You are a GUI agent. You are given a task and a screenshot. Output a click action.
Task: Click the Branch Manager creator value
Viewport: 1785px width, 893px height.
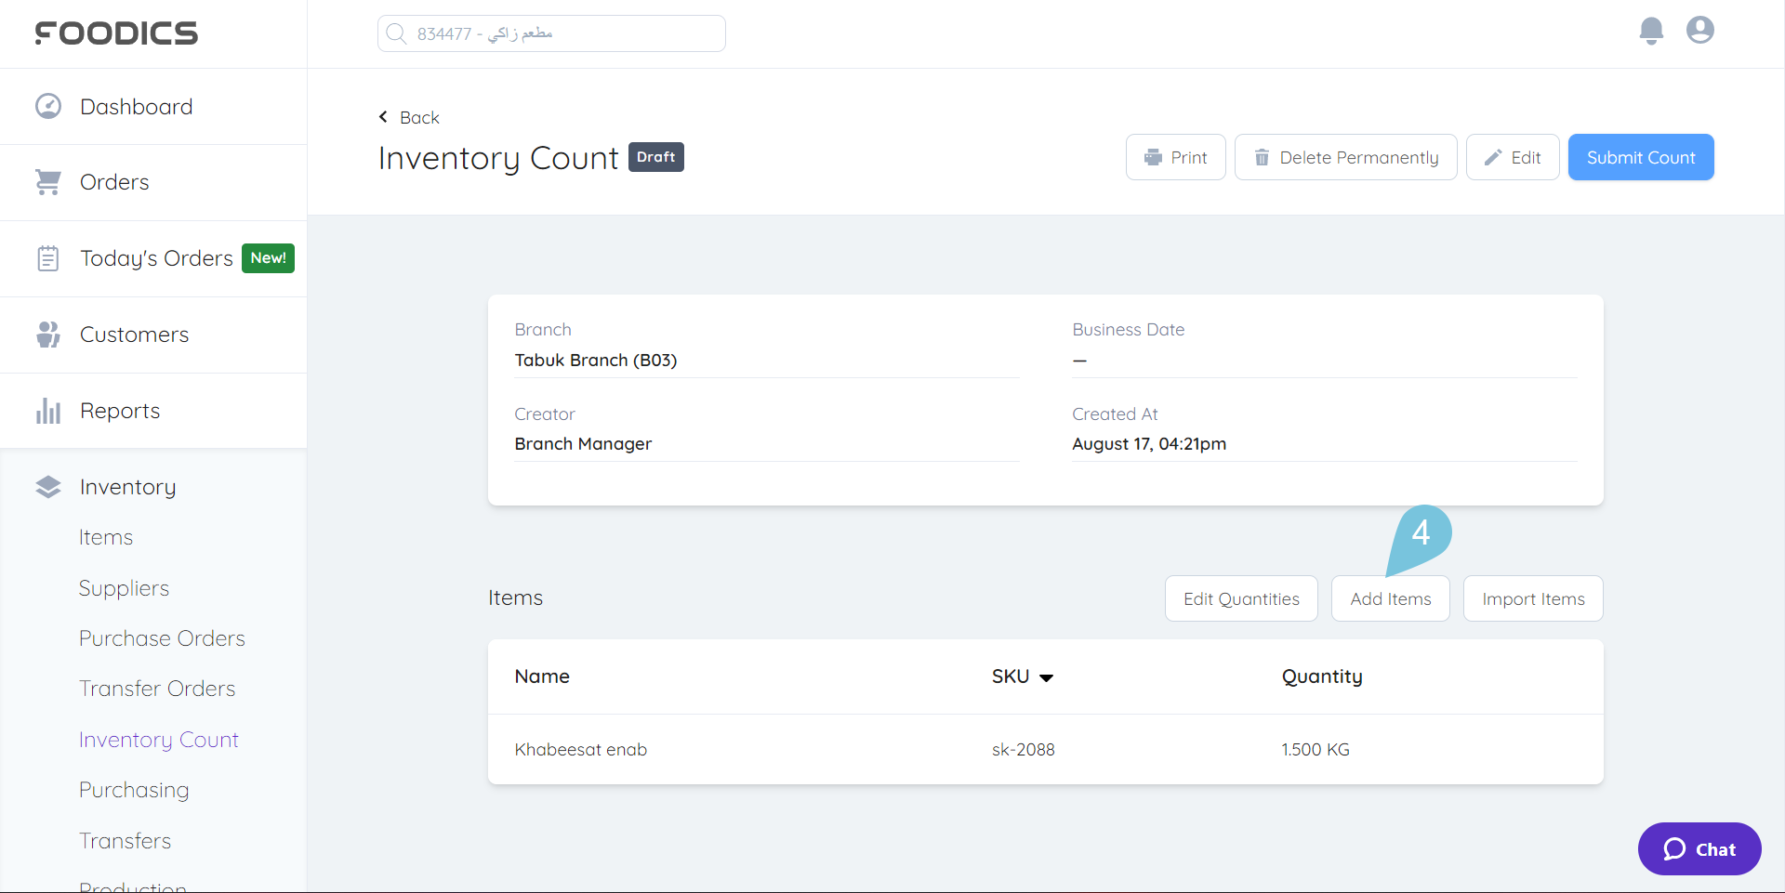coord(583,444)
